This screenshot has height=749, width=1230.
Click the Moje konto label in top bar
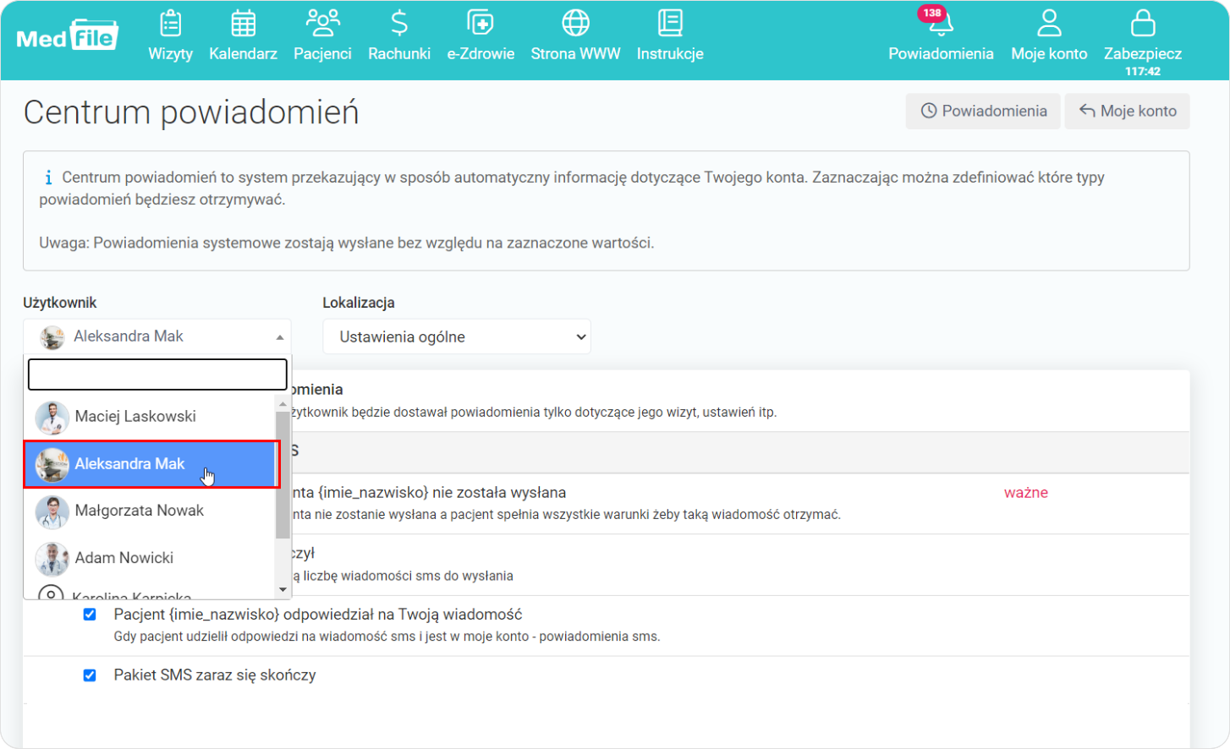coord(1049,53)
